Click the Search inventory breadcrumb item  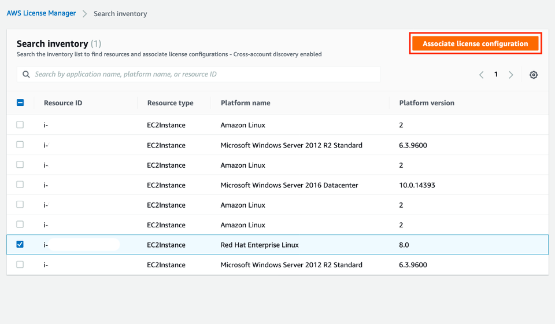point(120,14)
